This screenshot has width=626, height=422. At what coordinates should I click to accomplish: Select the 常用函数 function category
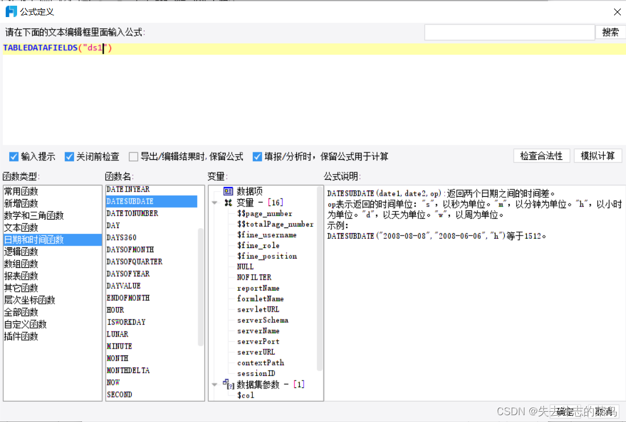coord(21,191)
